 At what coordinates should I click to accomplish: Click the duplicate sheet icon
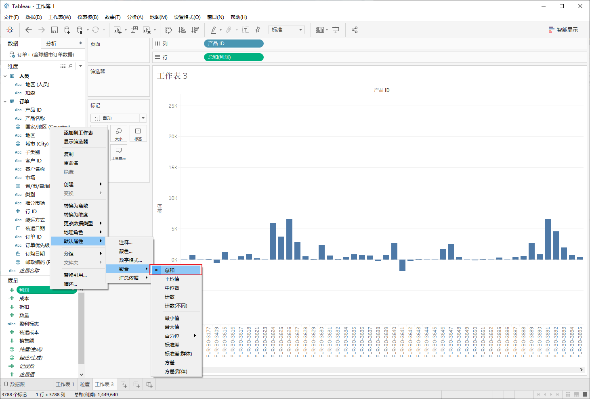click(x=134, y=30)
